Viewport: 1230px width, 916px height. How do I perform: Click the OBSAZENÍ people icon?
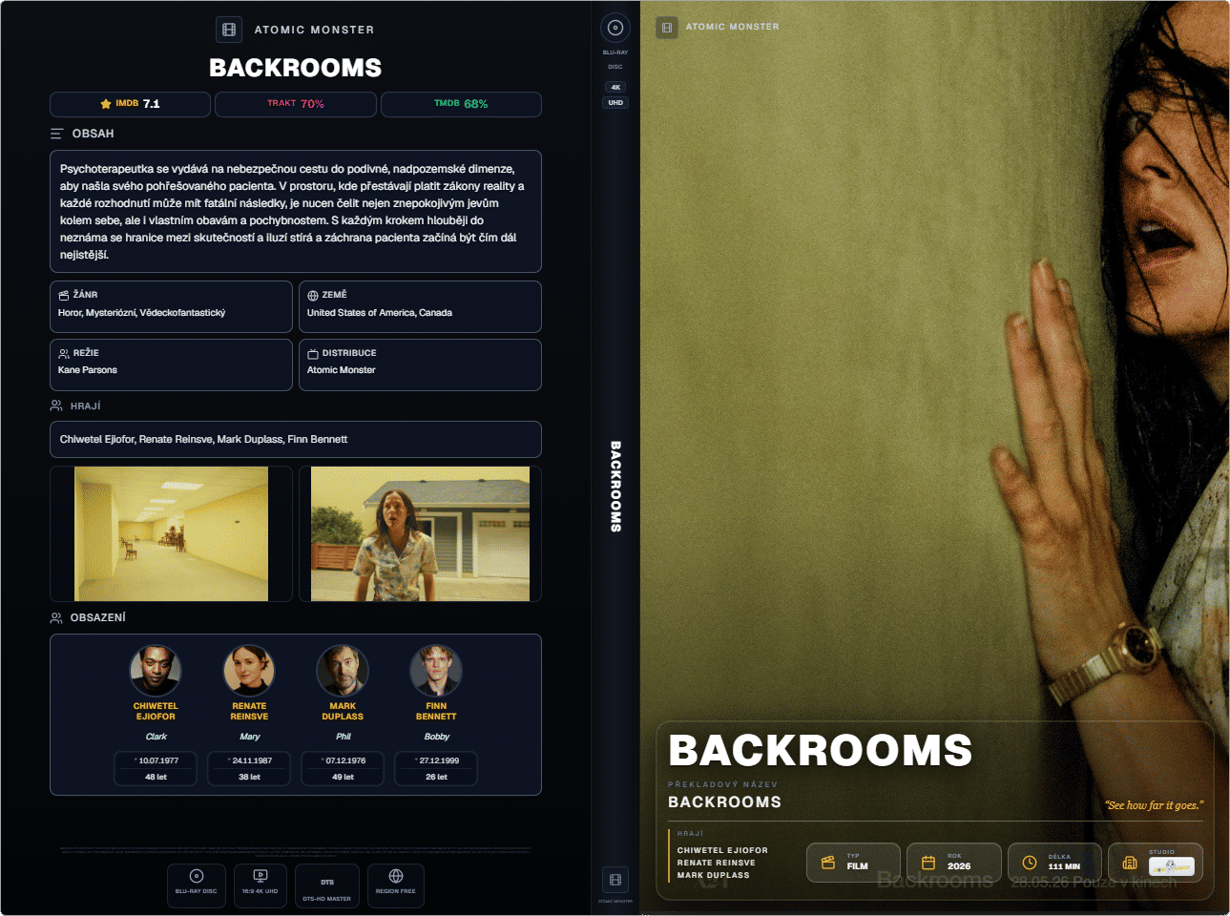[56, 617]
